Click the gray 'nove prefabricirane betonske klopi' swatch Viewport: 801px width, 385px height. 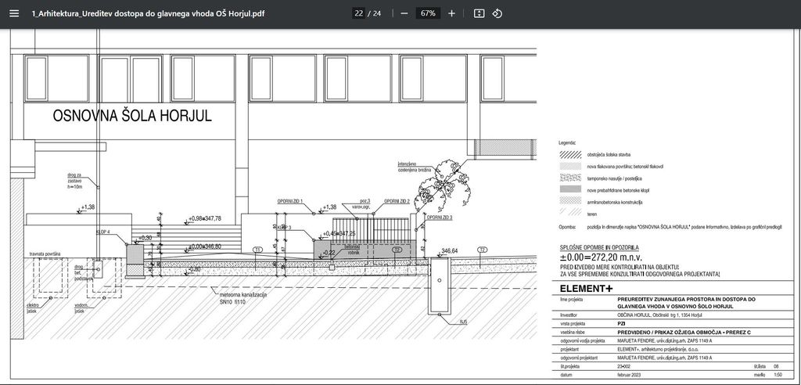tap(571, 190)
